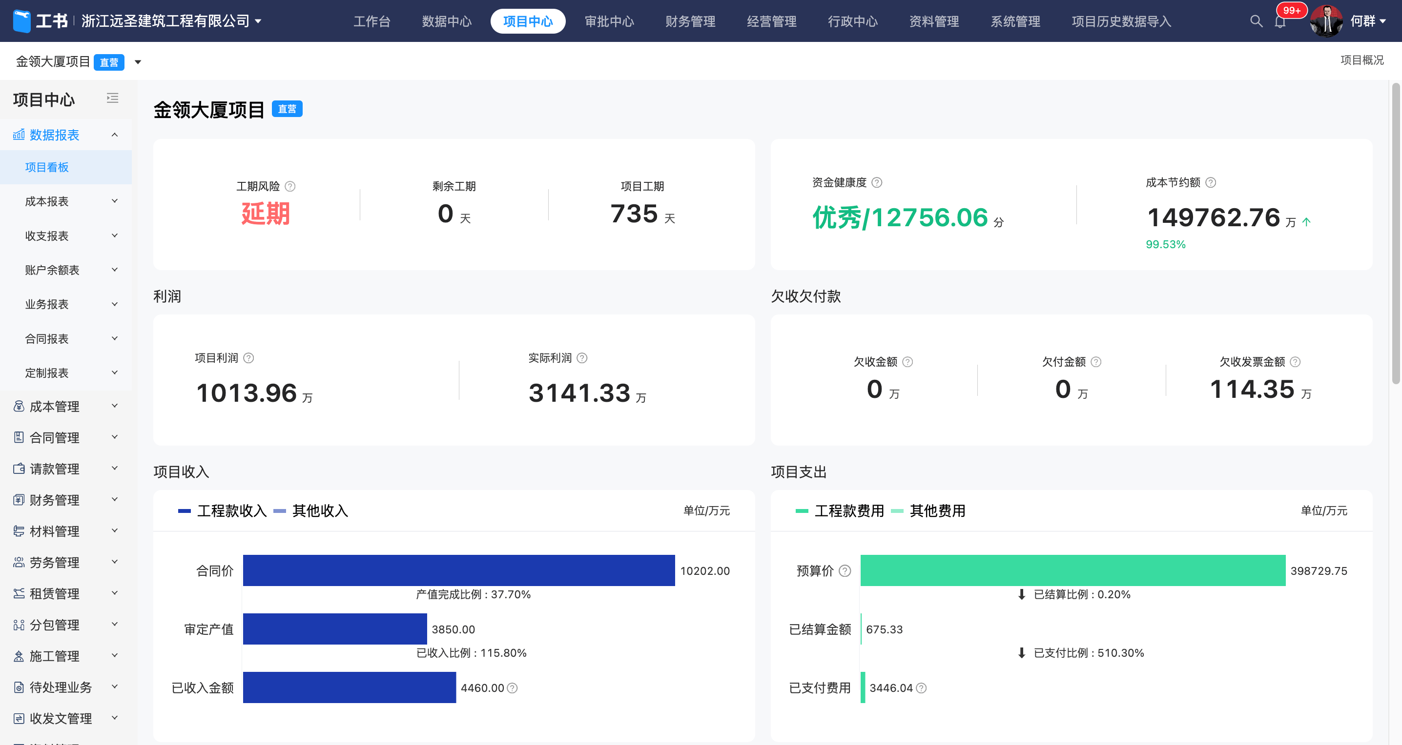Click the 收发文管理 sidebar icon

coord(19,718)
